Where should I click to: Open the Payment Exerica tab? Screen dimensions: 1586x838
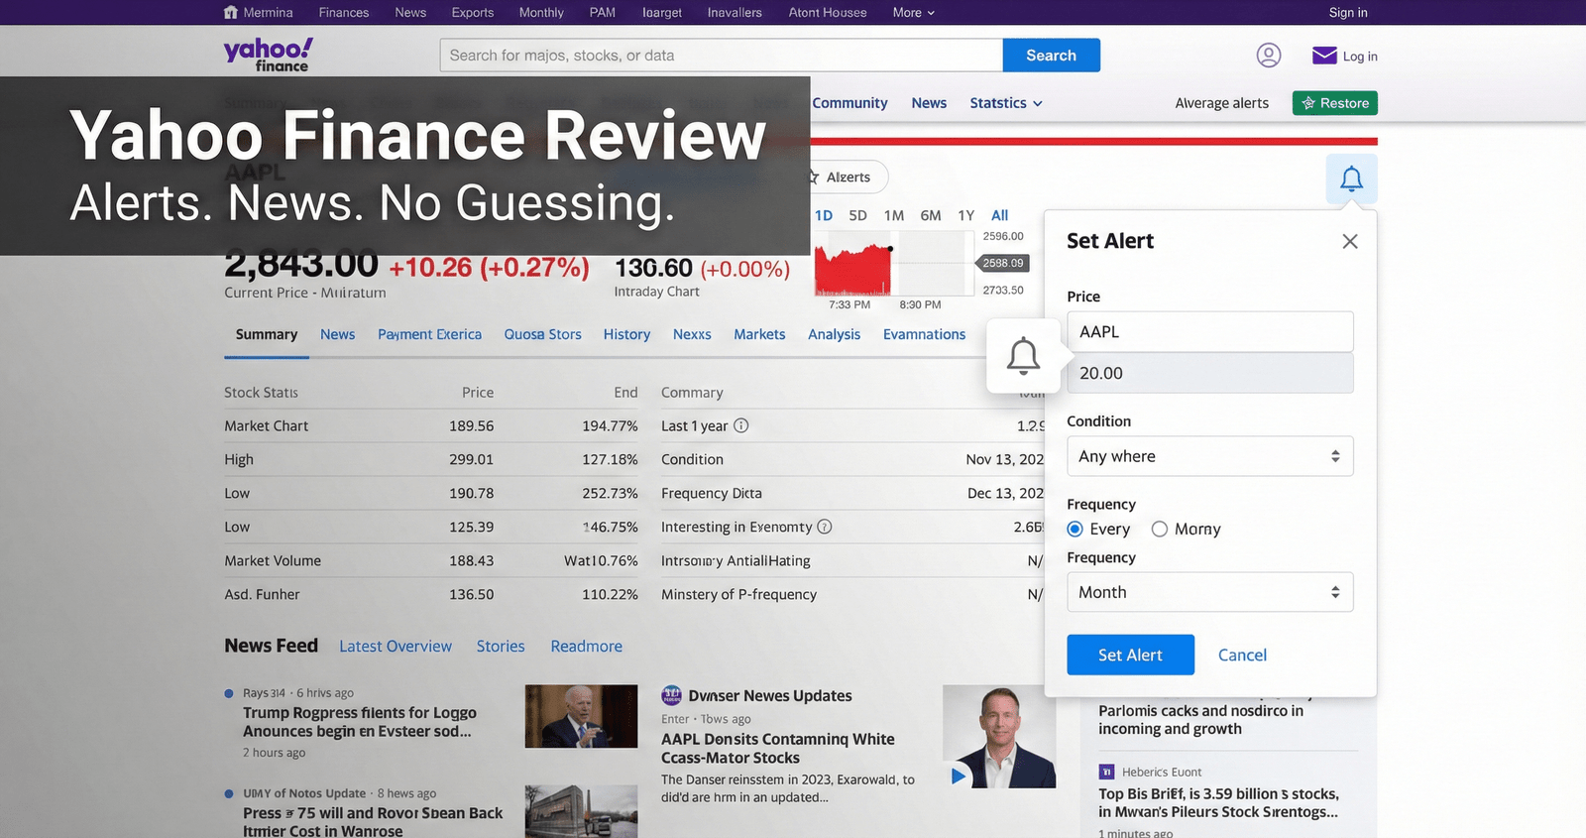[x=429, y=334]
